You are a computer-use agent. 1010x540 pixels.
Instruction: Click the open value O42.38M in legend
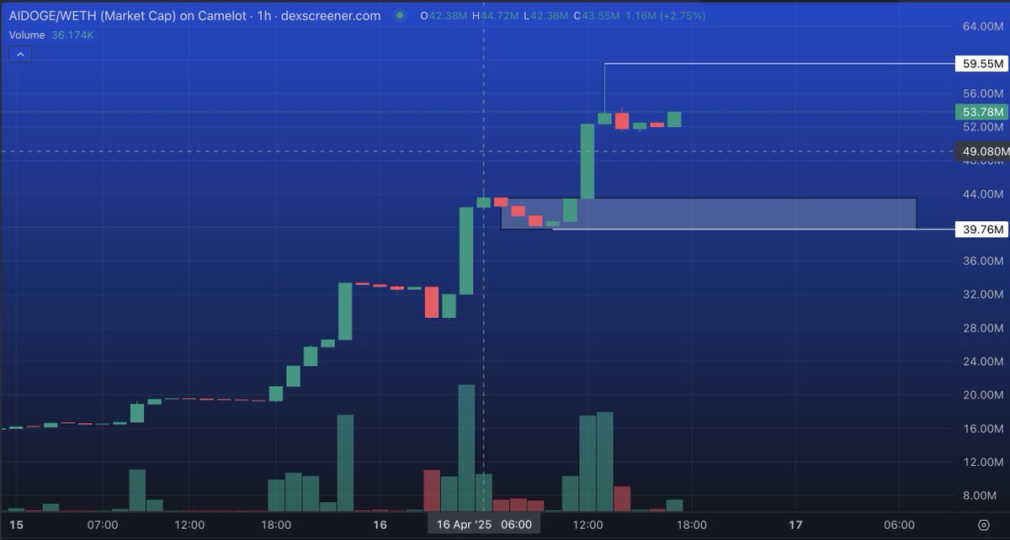pos(445,16)
